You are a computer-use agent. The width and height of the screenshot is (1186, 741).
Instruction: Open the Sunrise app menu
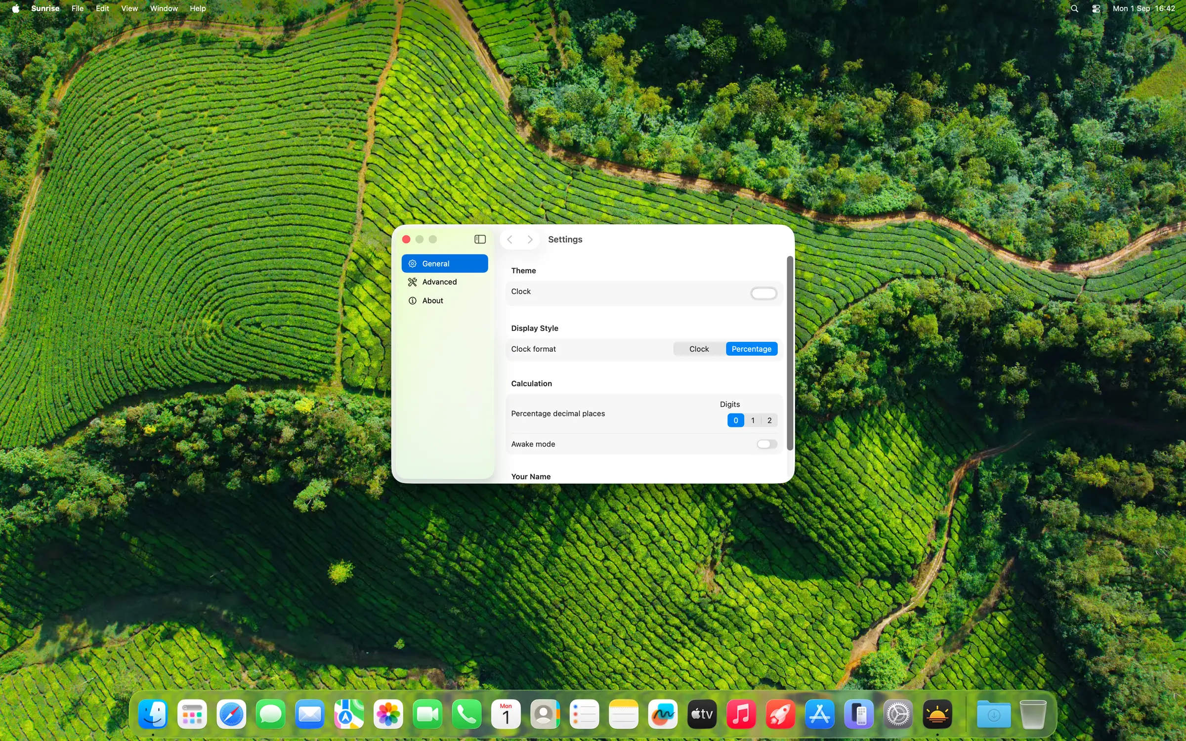[45, 8]
